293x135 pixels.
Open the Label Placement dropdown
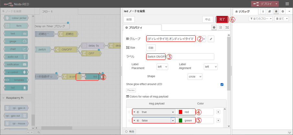(162, 66)
